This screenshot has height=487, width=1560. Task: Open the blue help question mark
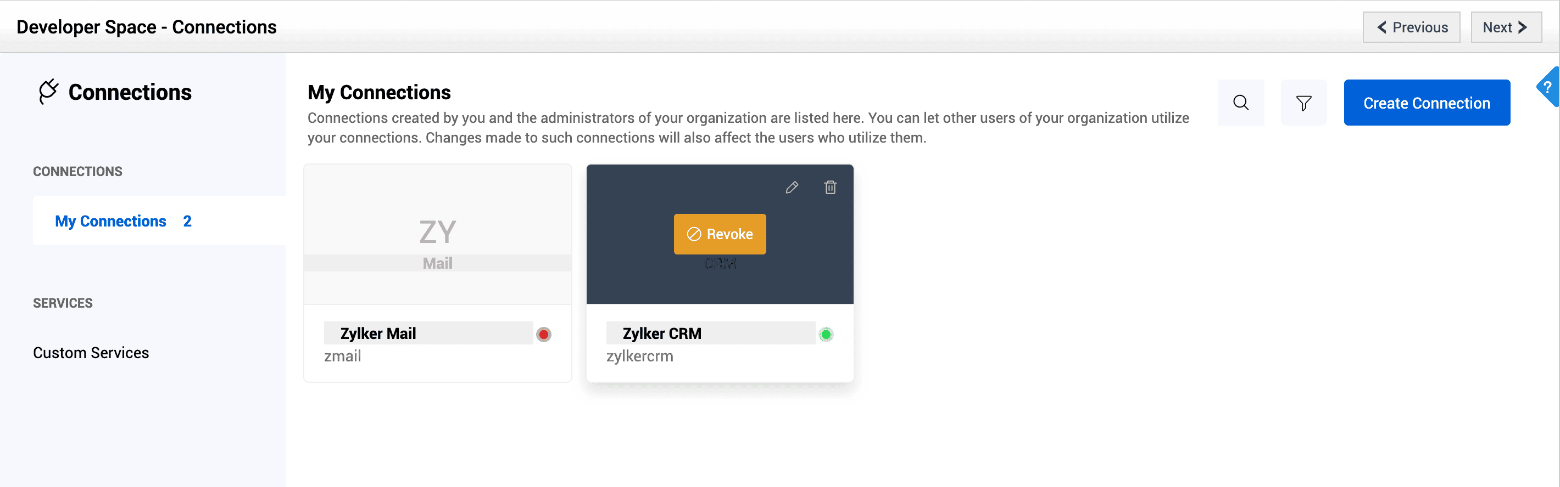1548,87
